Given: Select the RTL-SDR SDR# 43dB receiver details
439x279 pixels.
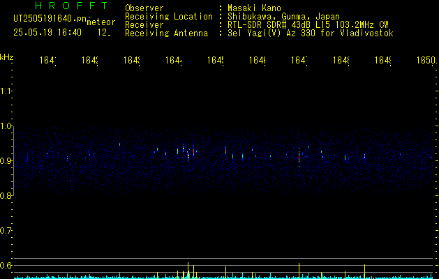Looking at the screenshot, I should click(308, 25).
